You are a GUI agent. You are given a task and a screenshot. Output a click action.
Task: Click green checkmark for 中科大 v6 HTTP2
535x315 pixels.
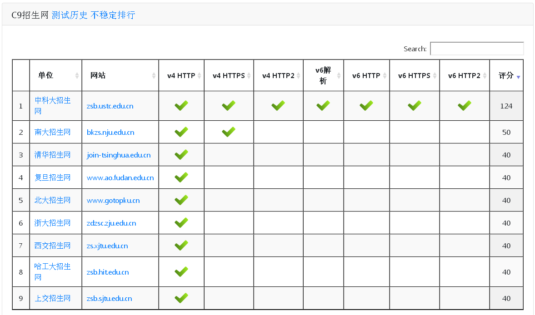(x=465, y=106)
